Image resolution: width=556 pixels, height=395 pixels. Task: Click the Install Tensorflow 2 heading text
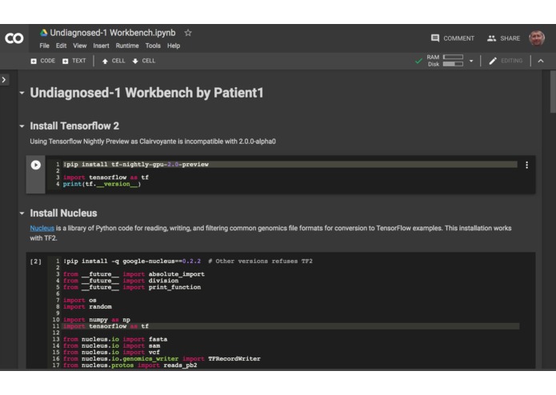(74, 126)
